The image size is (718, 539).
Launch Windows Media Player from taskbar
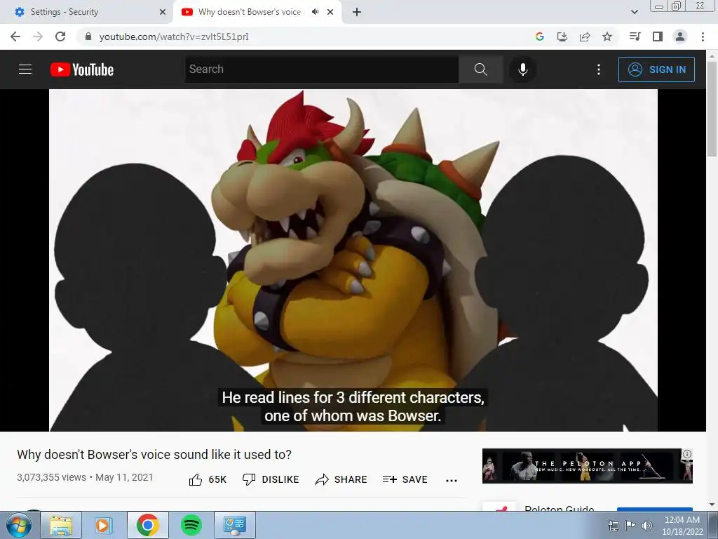[x=104, y=525]
